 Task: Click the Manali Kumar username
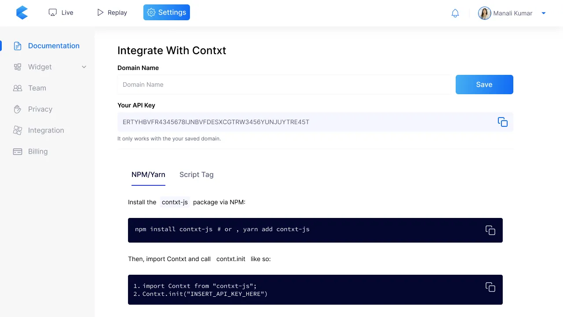tap(513, 13)
